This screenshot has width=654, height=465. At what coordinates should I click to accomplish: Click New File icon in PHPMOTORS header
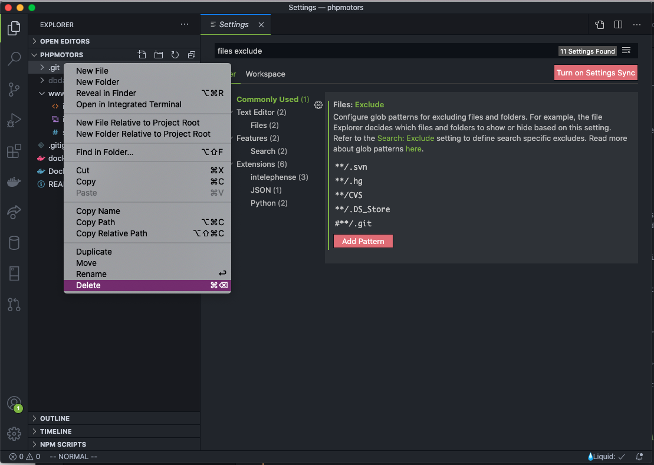[142, 55]
